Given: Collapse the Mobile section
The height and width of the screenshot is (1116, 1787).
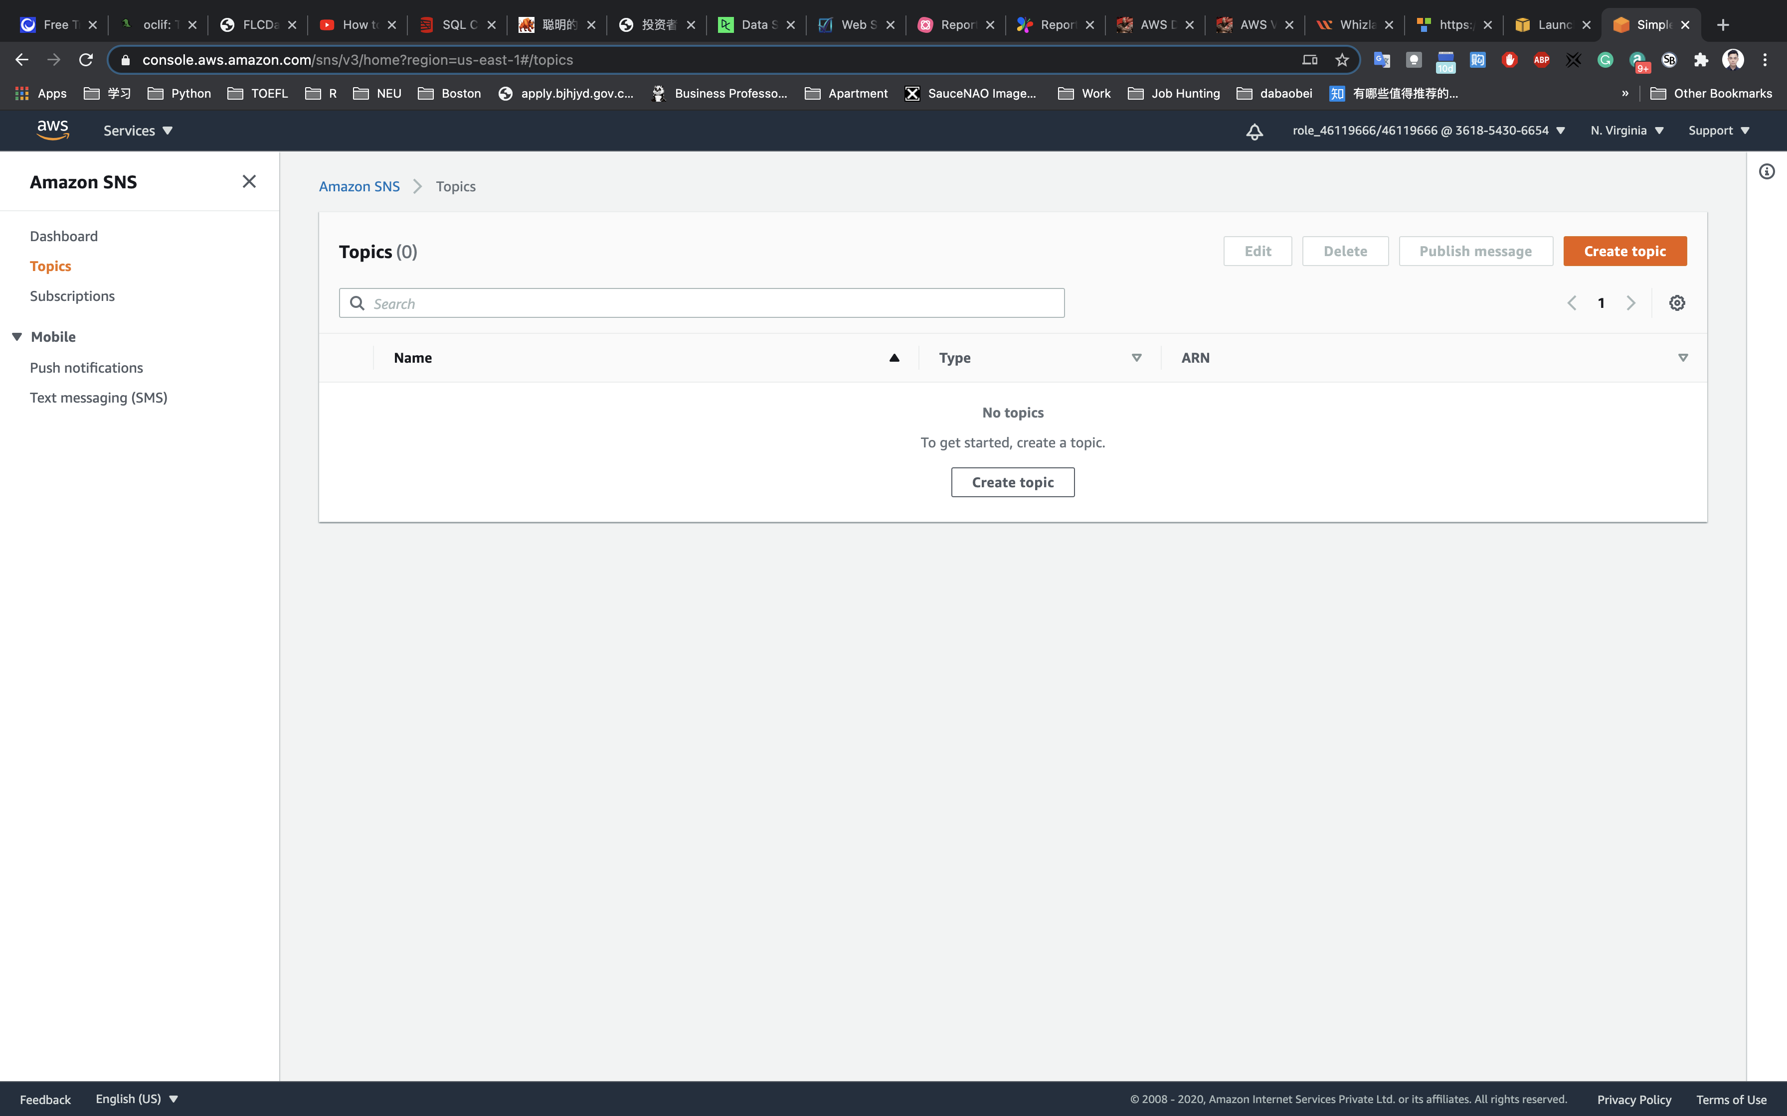Looking at the screenshot, I should click(17, 337).
